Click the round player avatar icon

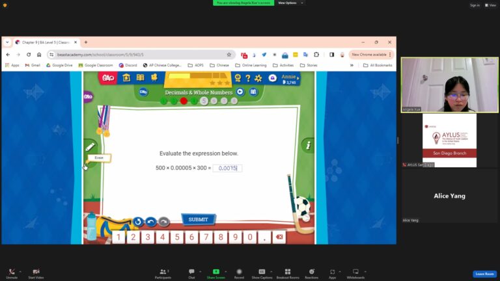click(272, 78)
